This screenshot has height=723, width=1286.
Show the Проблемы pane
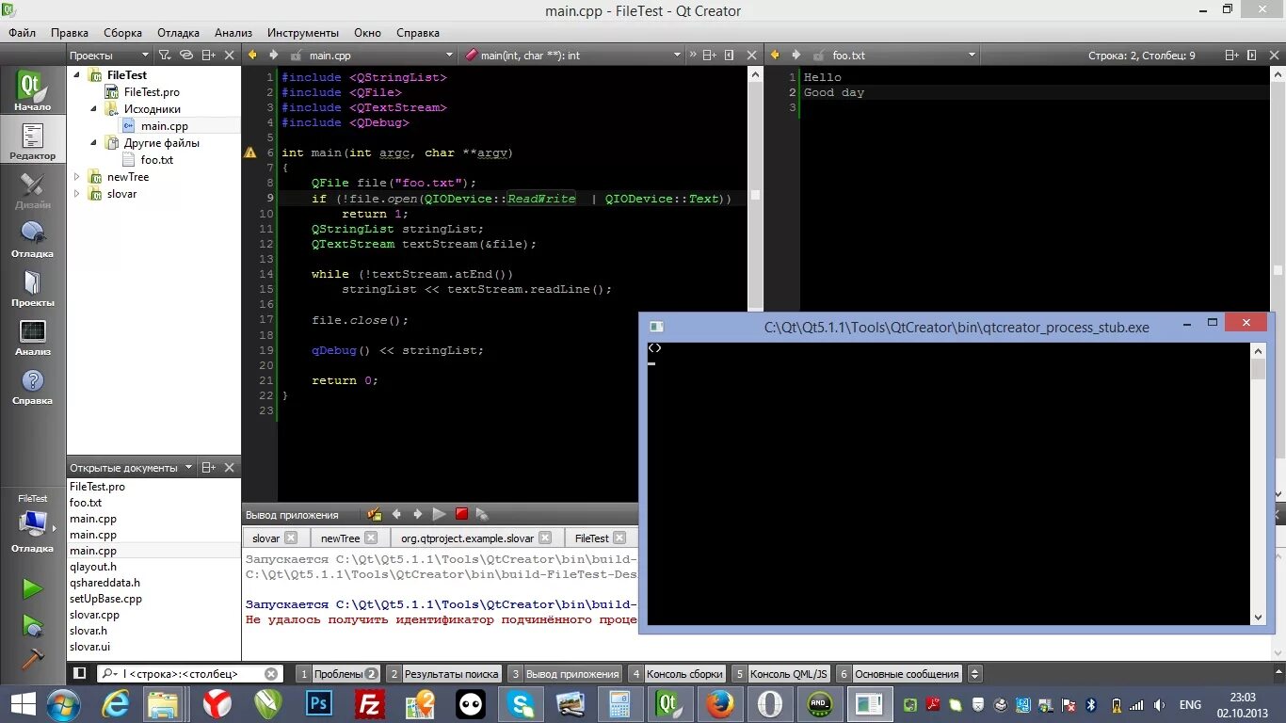coord(339,673)
